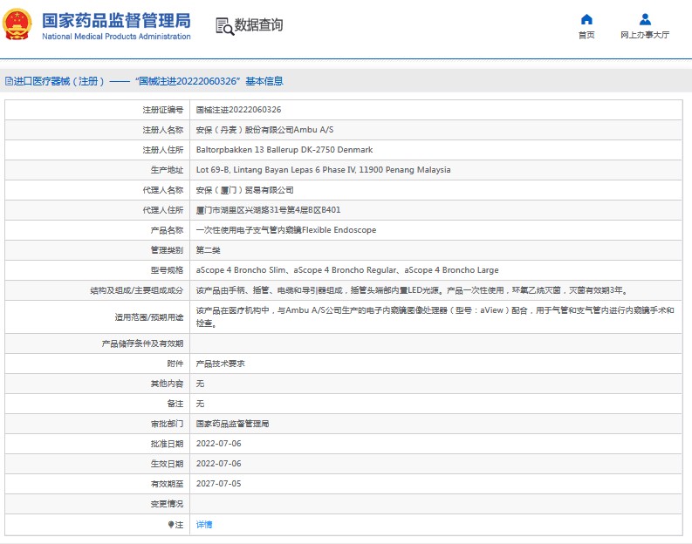This screenshot has width=692, height=544.
Task: Click expiry date 2027-07-05
Action: coord(218,484)
